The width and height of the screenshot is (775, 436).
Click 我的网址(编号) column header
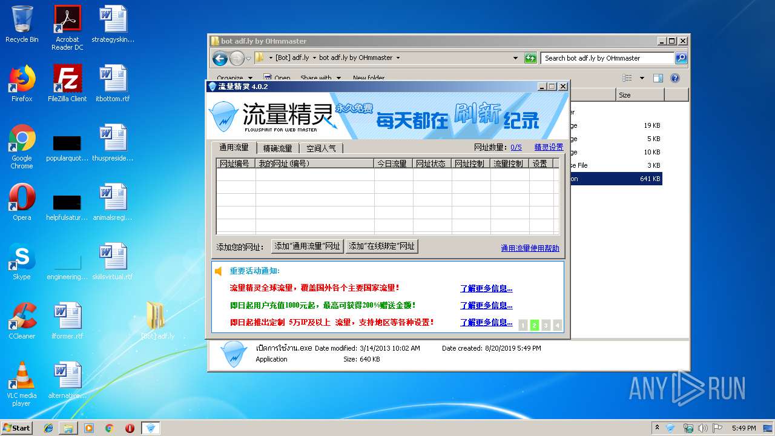pyautogui.click(x=315, y=163)
